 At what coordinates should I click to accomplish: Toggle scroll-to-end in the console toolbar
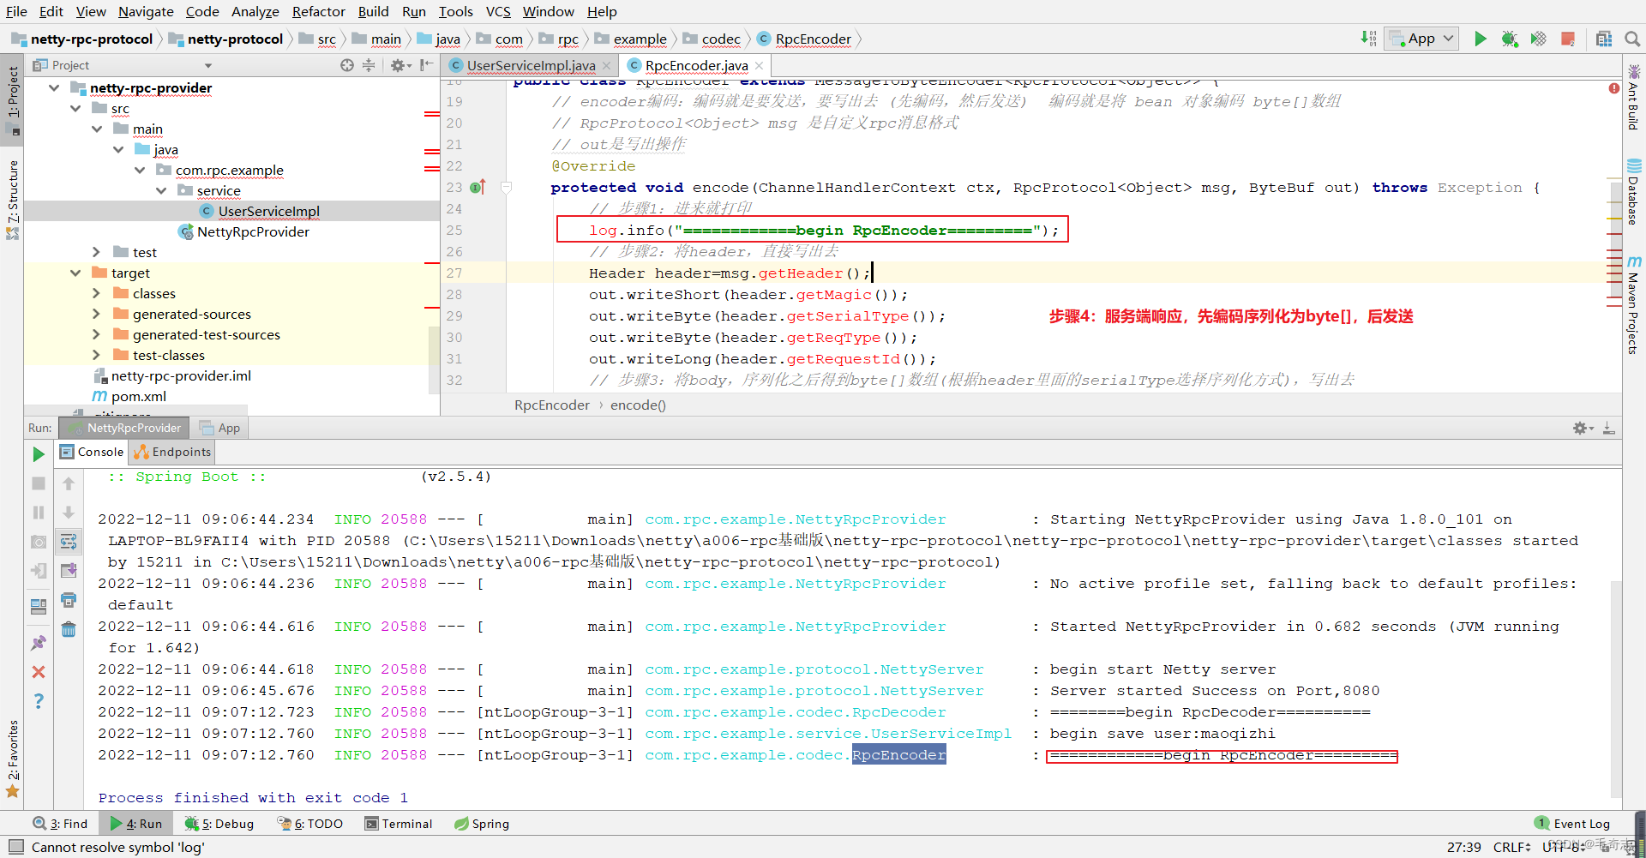(69, 571)
